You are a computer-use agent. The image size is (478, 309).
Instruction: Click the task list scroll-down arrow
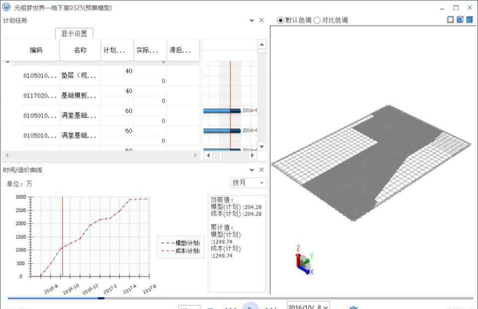pyautogui.click(x=261, y=147)
